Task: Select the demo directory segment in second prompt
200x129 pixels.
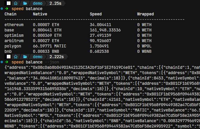Action: pyautogui.click(x=38, y=57)
